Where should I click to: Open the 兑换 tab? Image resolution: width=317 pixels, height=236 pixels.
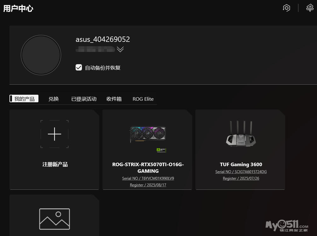coord(54,99)
